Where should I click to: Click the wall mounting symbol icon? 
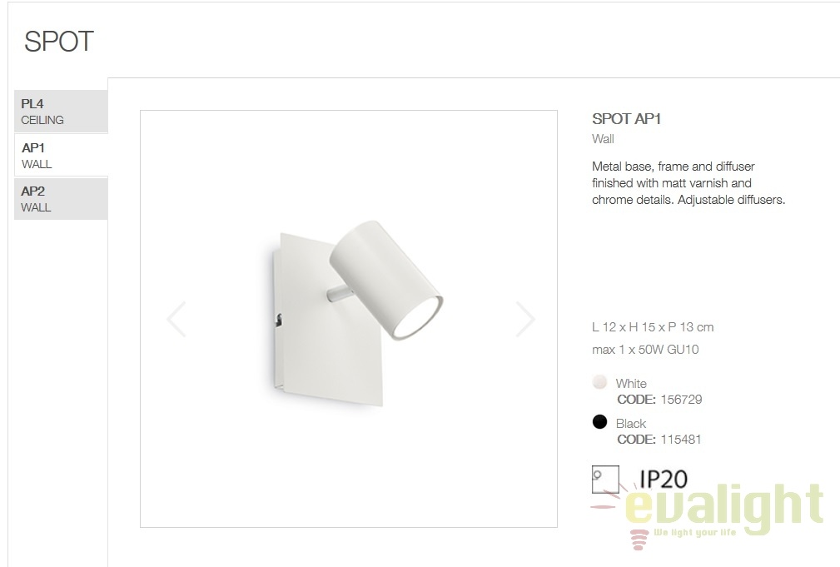(x=605, y=479)
